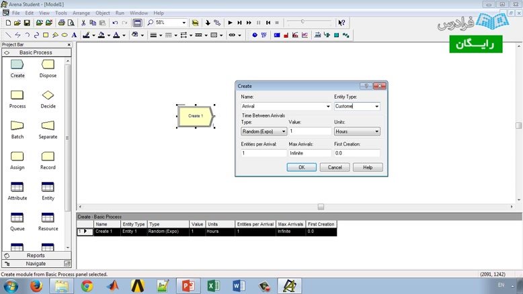Screen dimensions: 523x294
Task: Select the Process module in Basic Process panel
Action: [17, 95]
